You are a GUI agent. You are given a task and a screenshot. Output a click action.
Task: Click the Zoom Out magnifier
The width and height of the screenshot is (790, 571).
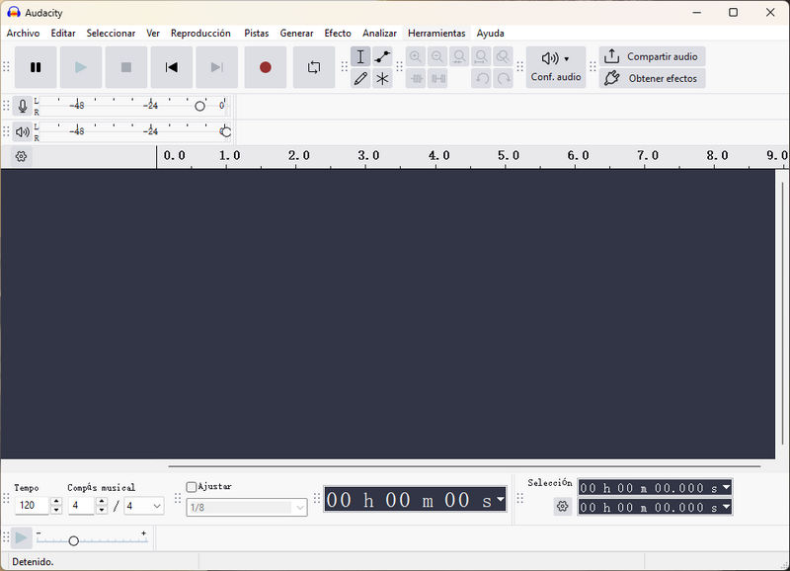pyautogui.click(x=437, y=56)
